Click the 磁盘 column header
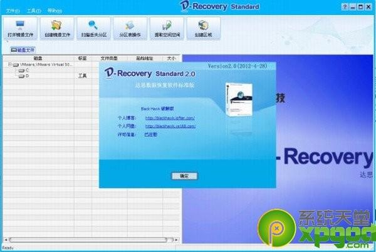 [38, 58]
